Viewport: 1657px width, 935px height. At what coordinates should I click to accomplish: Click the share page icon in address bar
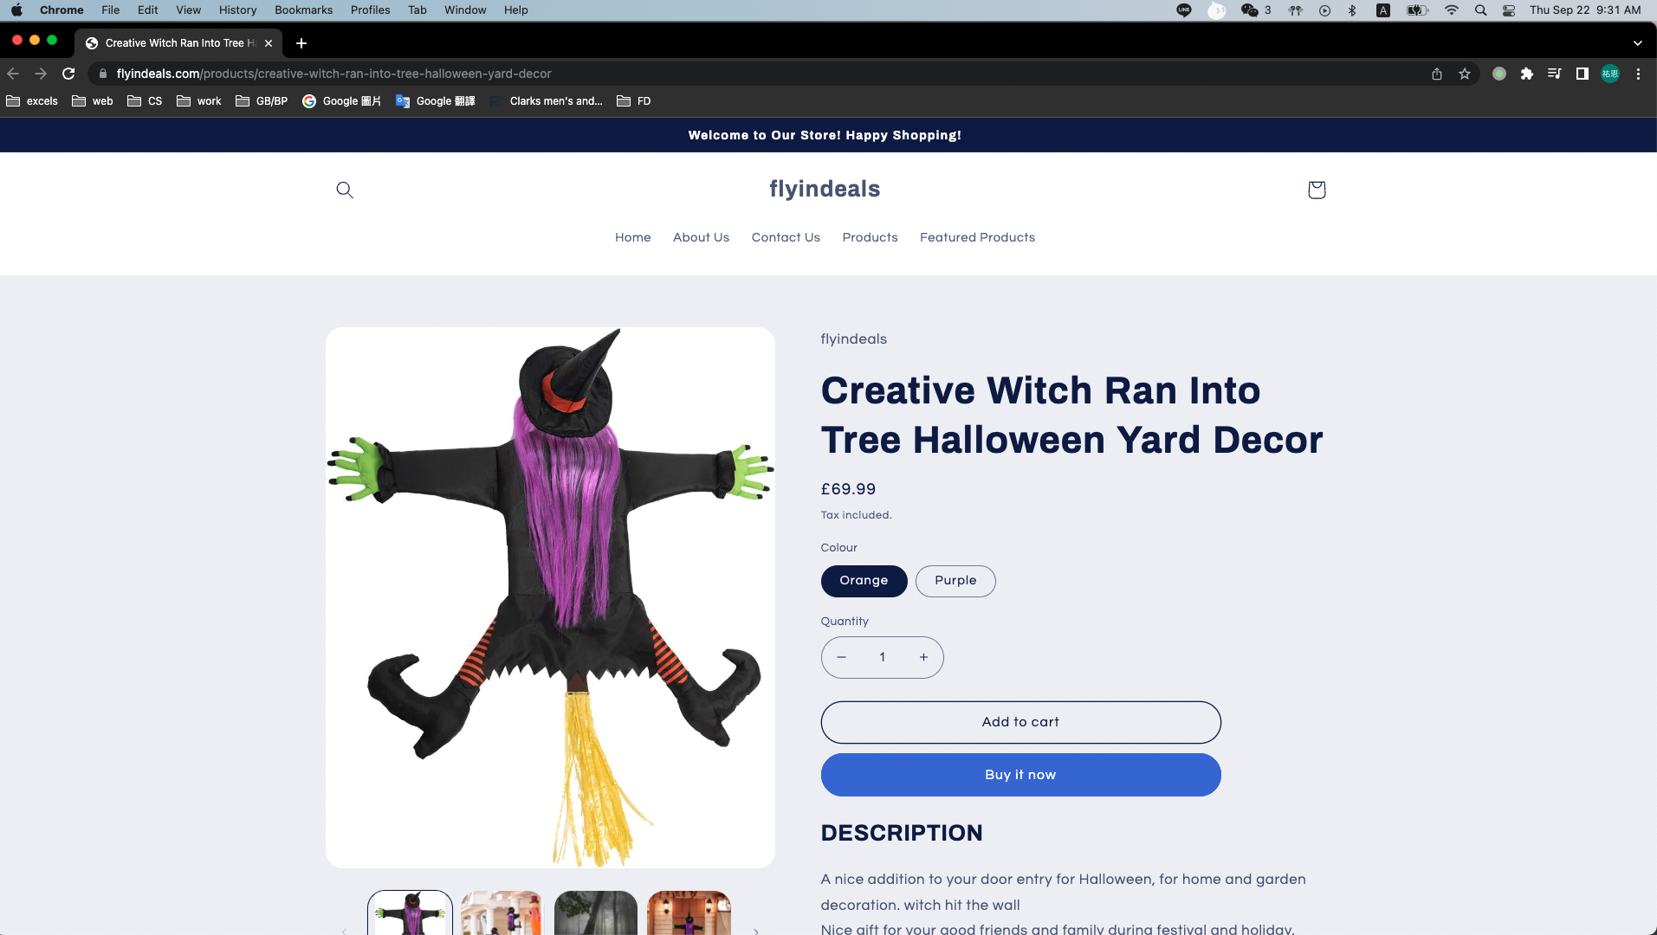pos(1437,74)
